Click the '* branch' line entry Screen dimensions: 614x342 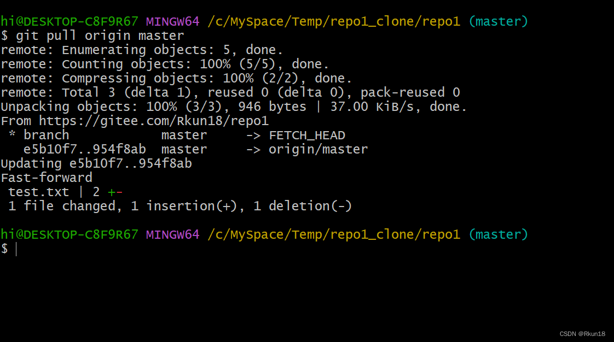[39, 135]
